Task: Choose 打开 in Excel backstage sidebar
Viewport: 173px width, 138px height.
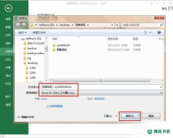Action: [8, 35]
